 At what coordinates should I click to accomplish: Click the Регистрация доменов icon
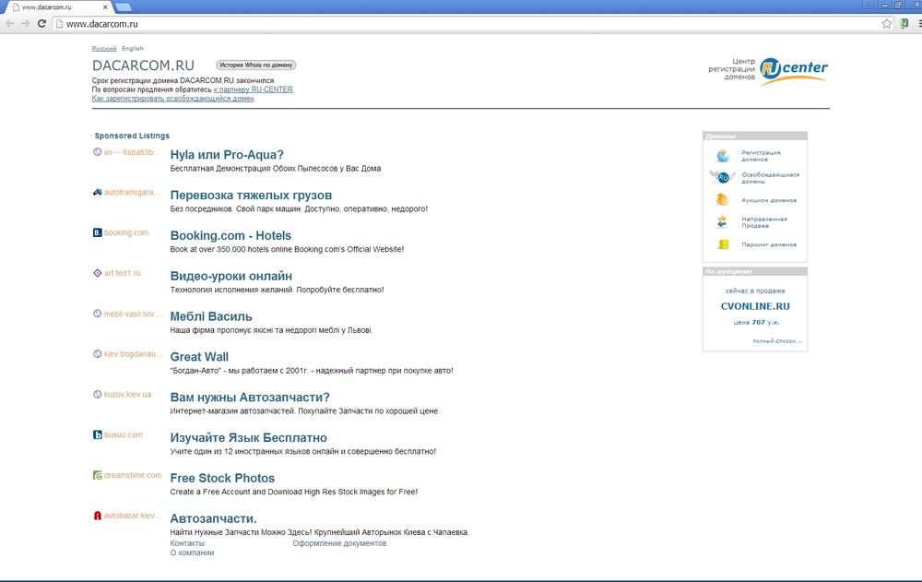point(723,155)
